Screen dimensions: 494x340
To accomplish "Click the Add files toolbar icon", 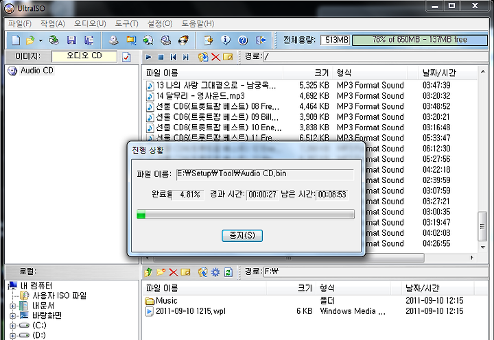I will (209, 40).
